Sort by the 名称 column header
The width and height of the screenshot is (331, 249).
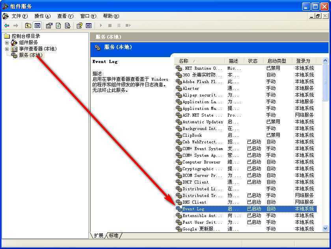tap(200, 61)
